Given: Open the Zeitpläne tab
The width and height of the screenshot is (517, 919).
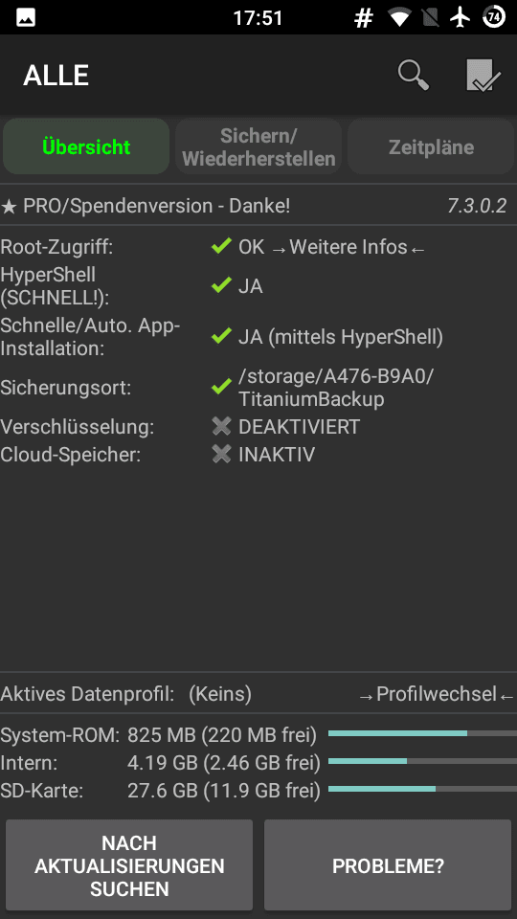Looking at the screenshot, I should tap(431, 146).
